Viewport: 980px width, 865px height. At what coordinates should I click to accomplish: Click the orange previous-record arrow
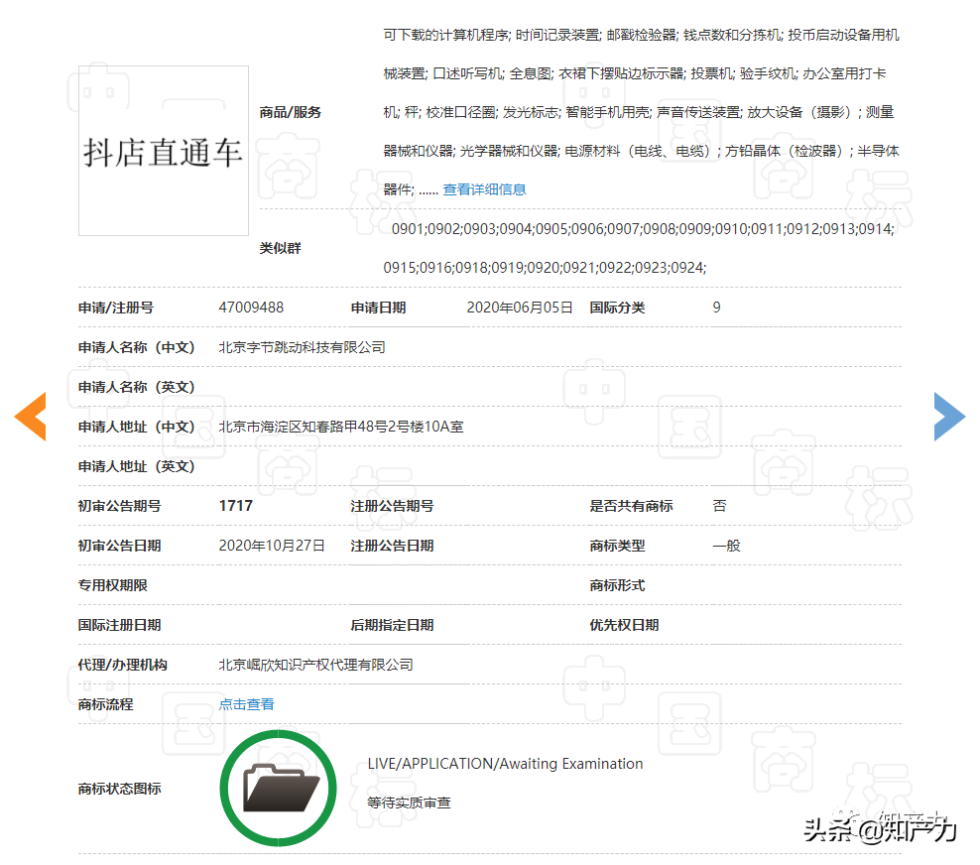[x=30, y=417]
